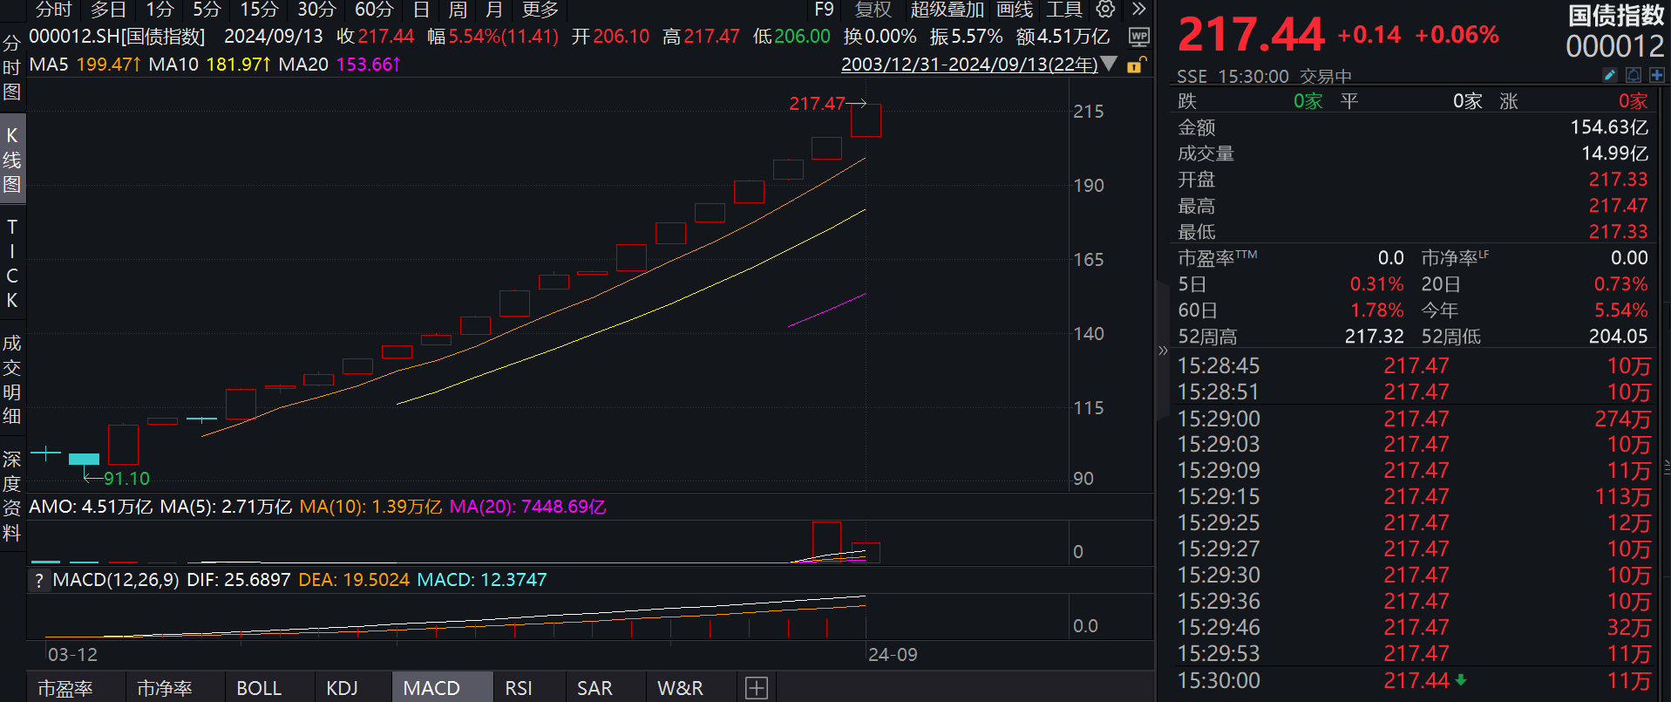Click the 开盘 value 217.33
This screenshot has height=702, width=1671.
pos(1618,180)
